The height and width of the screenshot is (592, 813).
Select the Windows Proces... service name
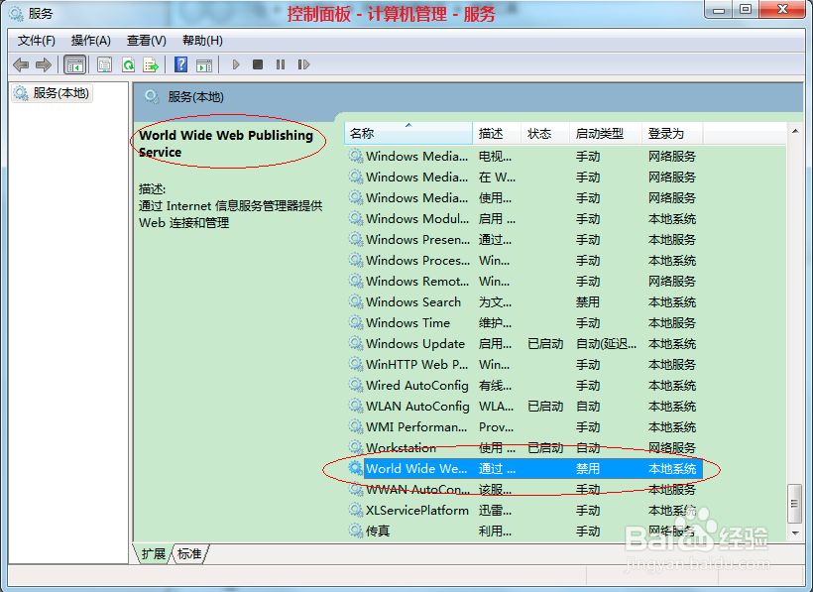click(418, 260)
